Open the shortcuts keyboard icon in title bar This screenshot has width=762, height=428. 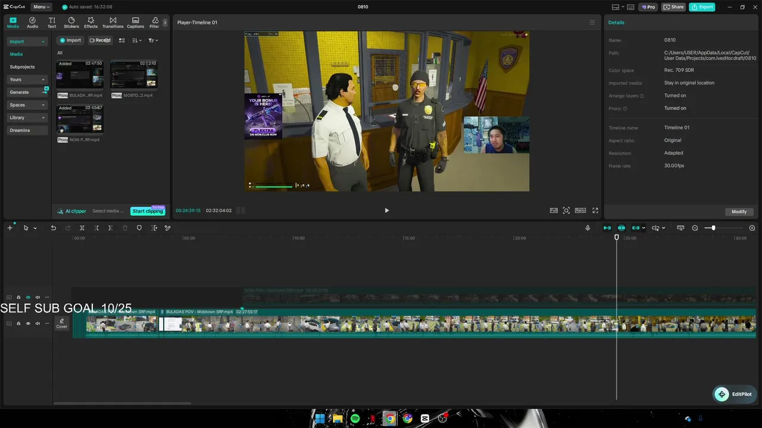click(x=631, y=7)
